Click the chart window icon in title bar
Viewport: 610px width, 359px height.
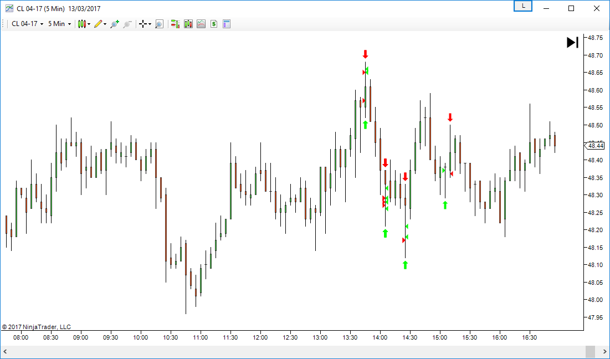pyautogui.click(x=9, y=8)
